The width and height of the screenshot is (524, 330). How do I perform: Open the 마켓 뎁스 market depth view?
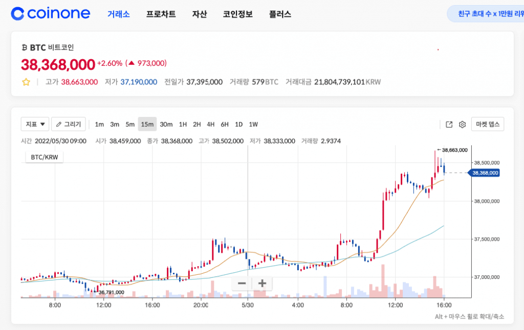(488, 124)
